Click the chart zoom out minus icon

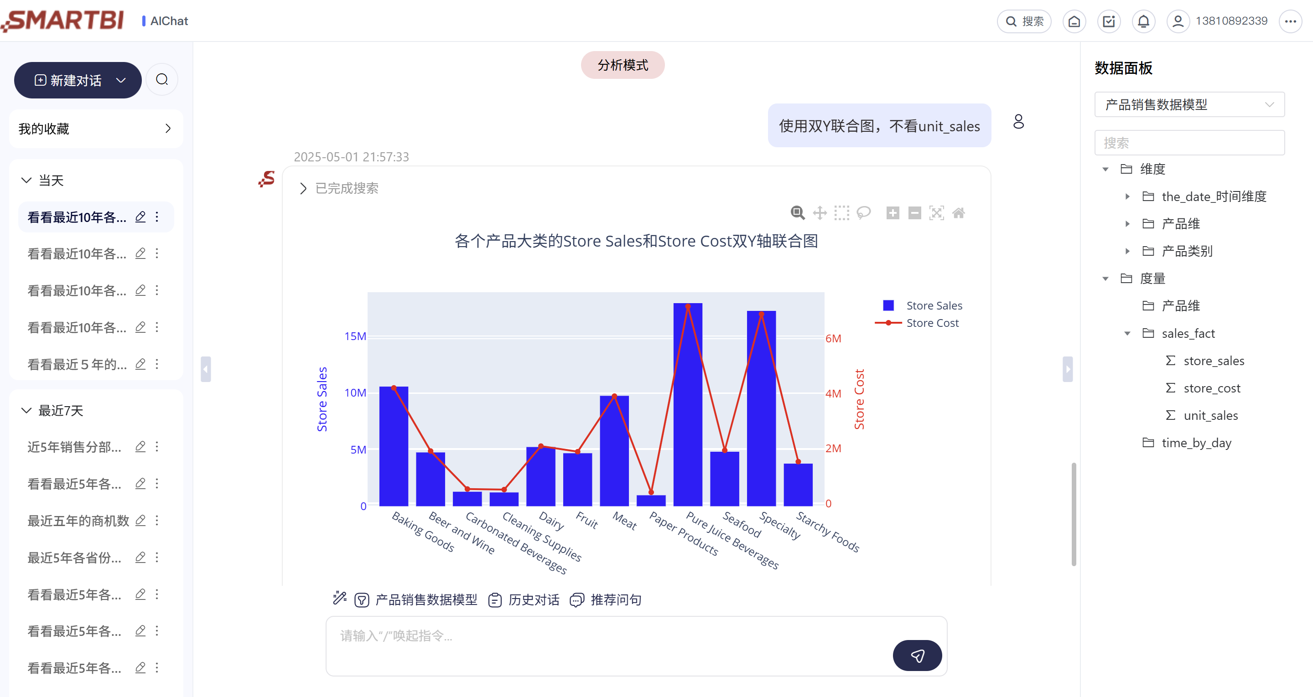pos(914,213)
